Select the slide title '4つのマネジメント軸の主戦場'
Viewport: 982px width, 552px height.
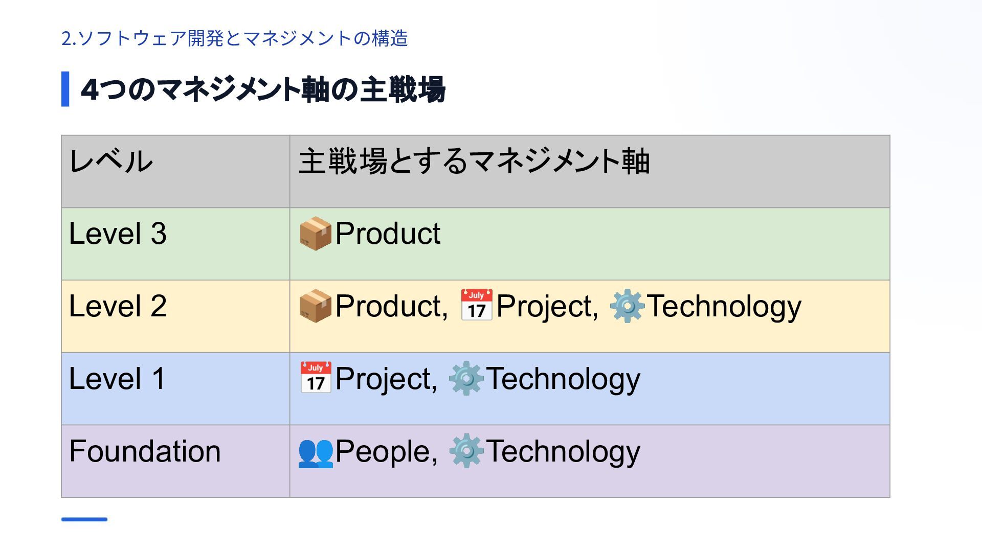tap(263, 89)
